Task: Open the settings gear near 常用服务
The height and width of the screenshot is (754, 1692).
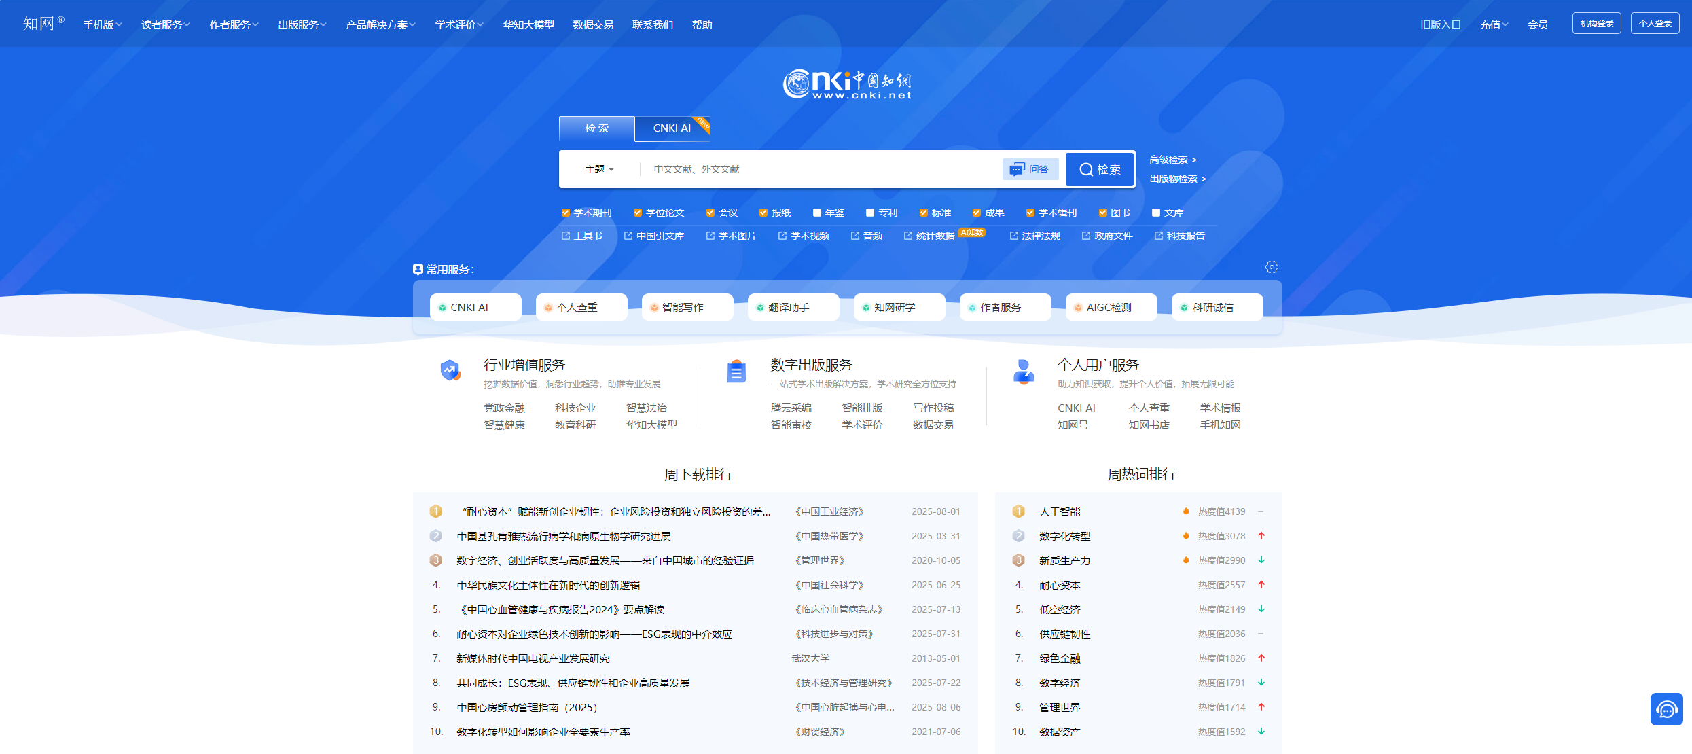Action: pos(1272,268)
